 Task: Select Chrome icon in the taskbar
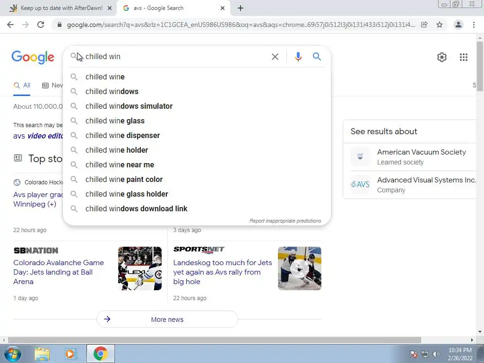[100, 354]
